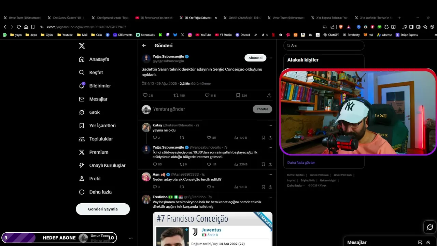
Task: Open Daha fazla in sidebar
Action: (x=95, y=192)
